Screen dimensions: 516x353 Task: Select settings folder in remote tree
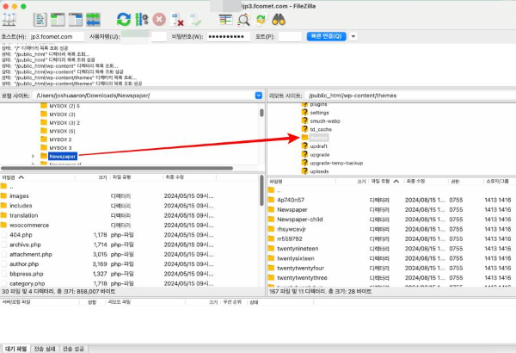[319, 113]
